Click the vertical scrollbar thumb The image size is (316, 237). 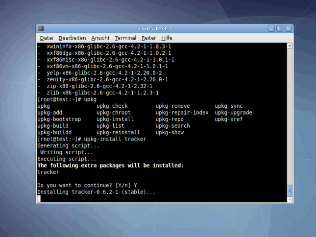tap(290, 190)
